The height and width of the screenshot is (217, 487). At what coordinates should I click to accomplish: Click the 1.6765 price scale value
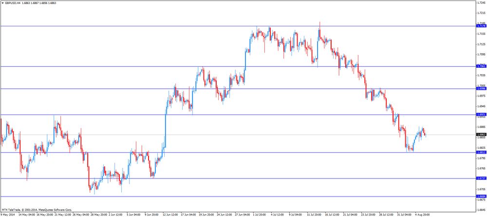[x=481, y=169]
